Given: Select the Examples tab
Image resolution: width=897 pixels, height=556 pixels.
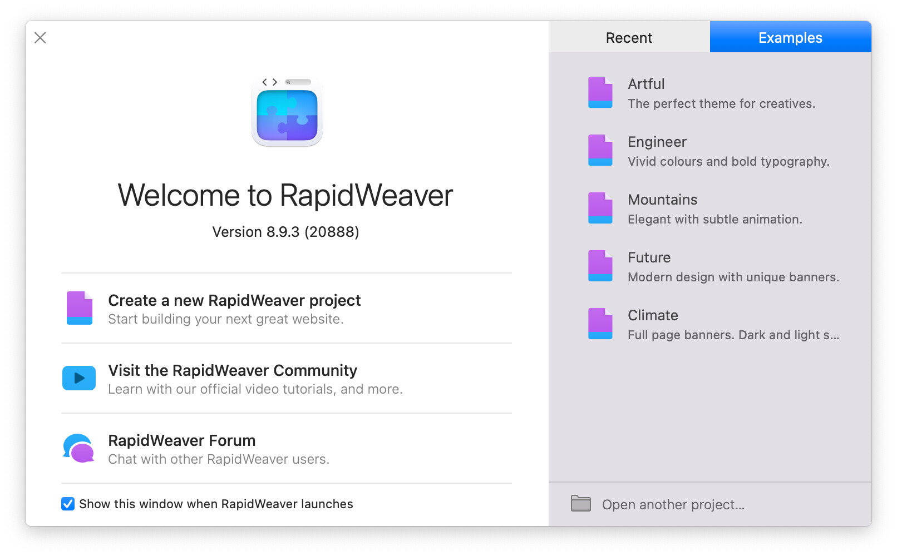Looking at the screenshot, I should coord(791,37).
